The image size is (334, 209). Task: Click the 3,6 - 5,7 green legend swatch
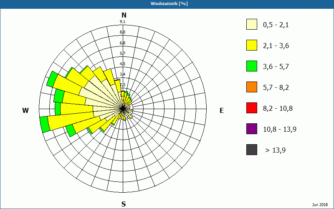[252, 66]
